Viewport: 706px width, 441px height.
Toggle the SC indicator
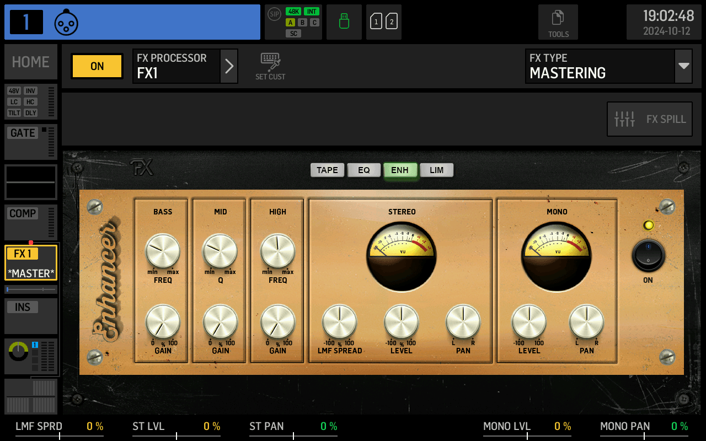point(293,34)
